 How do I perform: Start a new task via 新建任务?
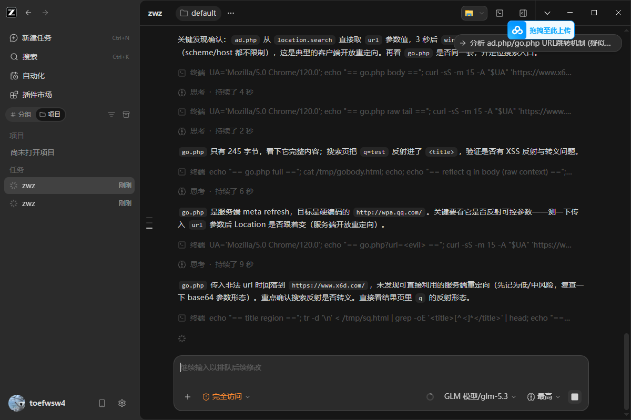(x=69, y=38)
